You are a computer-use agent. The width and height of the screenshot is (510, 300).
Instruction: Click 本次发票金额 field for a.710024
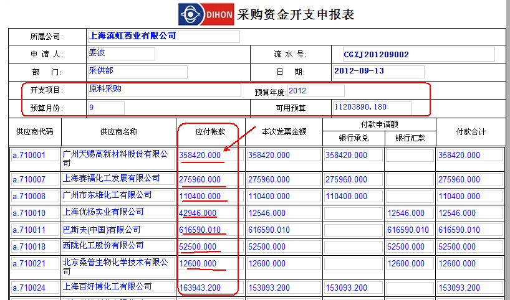click(284, 288)
